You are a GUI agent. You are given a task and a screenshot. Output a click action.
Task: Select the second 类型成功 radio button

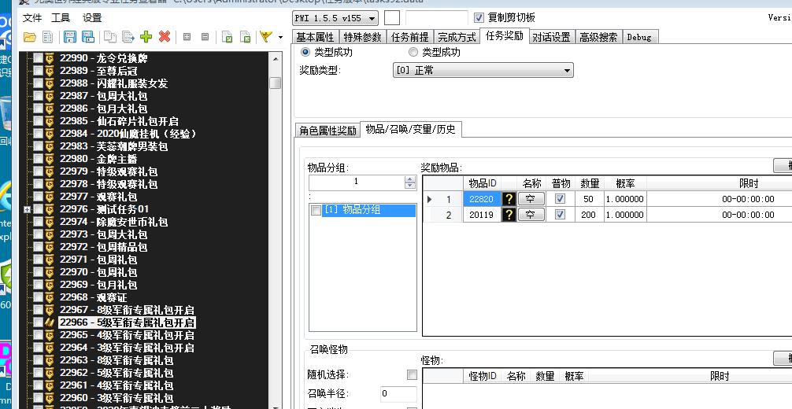click(x=413, y=52)
